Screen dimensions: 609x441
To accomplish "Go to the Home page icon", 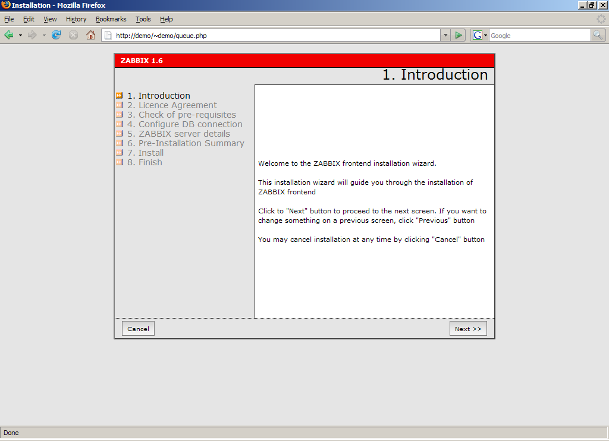I will [x=90, y=35].
